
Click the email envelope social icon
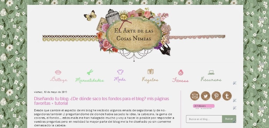[195, 96]
